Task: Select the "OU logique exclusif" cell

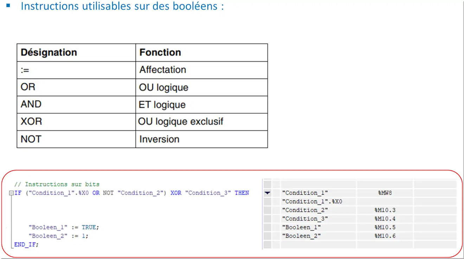Action: point(201,122)
